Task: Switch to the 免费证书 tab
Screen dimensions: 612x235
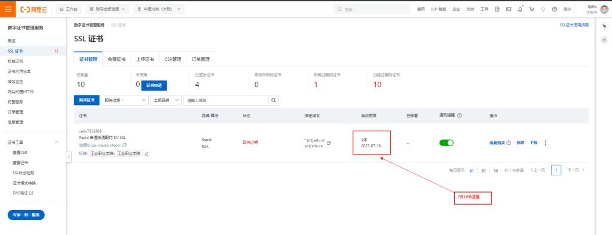Action: tap(117, 59)
